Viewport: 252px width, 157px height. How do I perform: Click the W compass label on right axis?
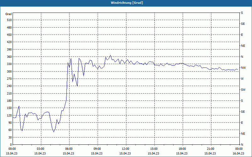[242, 79]
